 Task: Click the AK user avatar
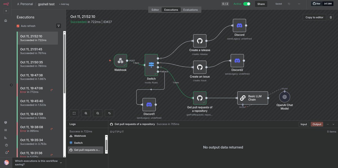point(6,162)
